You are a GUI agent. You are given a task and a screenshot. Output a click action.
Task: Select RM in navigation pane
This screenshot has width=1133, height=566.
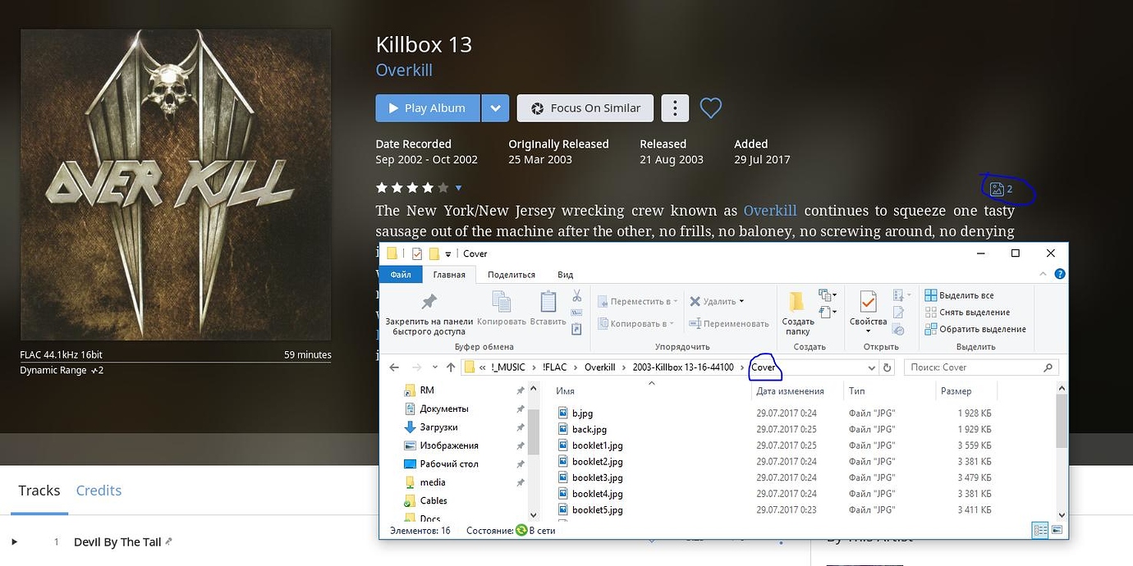point(427,390)
